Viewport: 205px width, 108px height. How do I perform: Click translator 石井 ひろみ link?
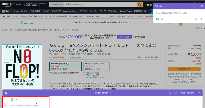click(x=81, y=54)
